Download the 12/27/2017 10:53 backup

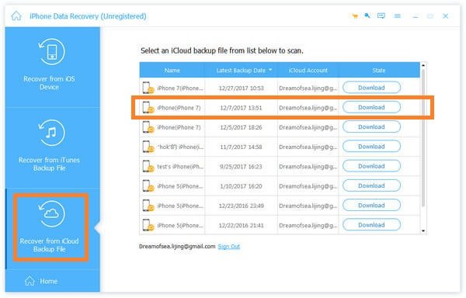pyautogui.click(x=371, y=88)
